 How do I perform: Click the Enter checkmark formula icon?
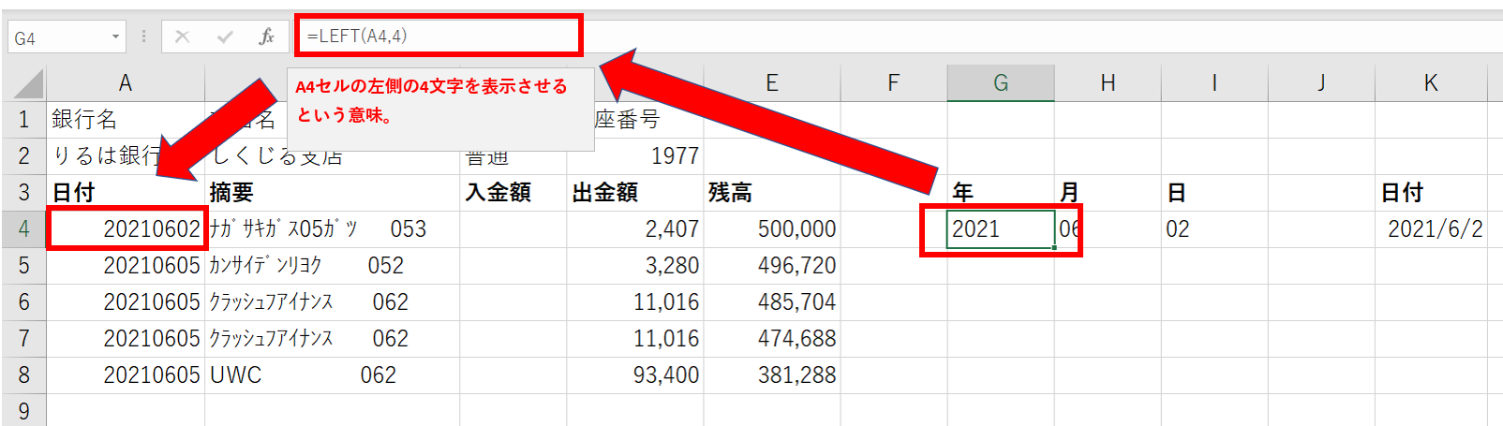pos(225,37)
